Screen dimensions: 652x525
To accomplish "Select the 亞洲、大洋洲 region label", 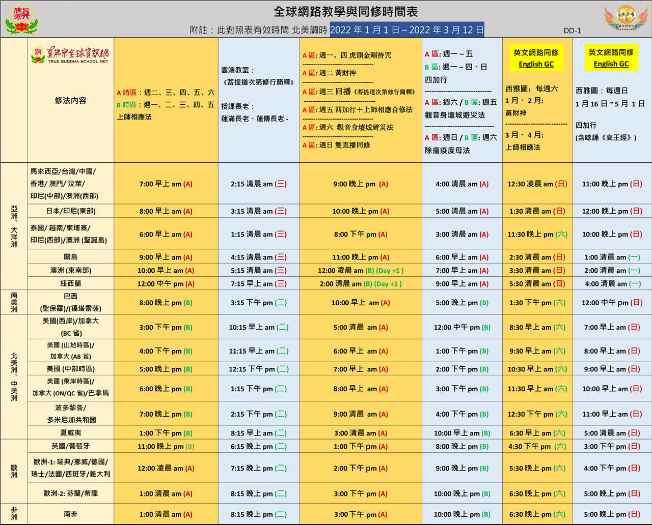I will click(x=14, y=226).
